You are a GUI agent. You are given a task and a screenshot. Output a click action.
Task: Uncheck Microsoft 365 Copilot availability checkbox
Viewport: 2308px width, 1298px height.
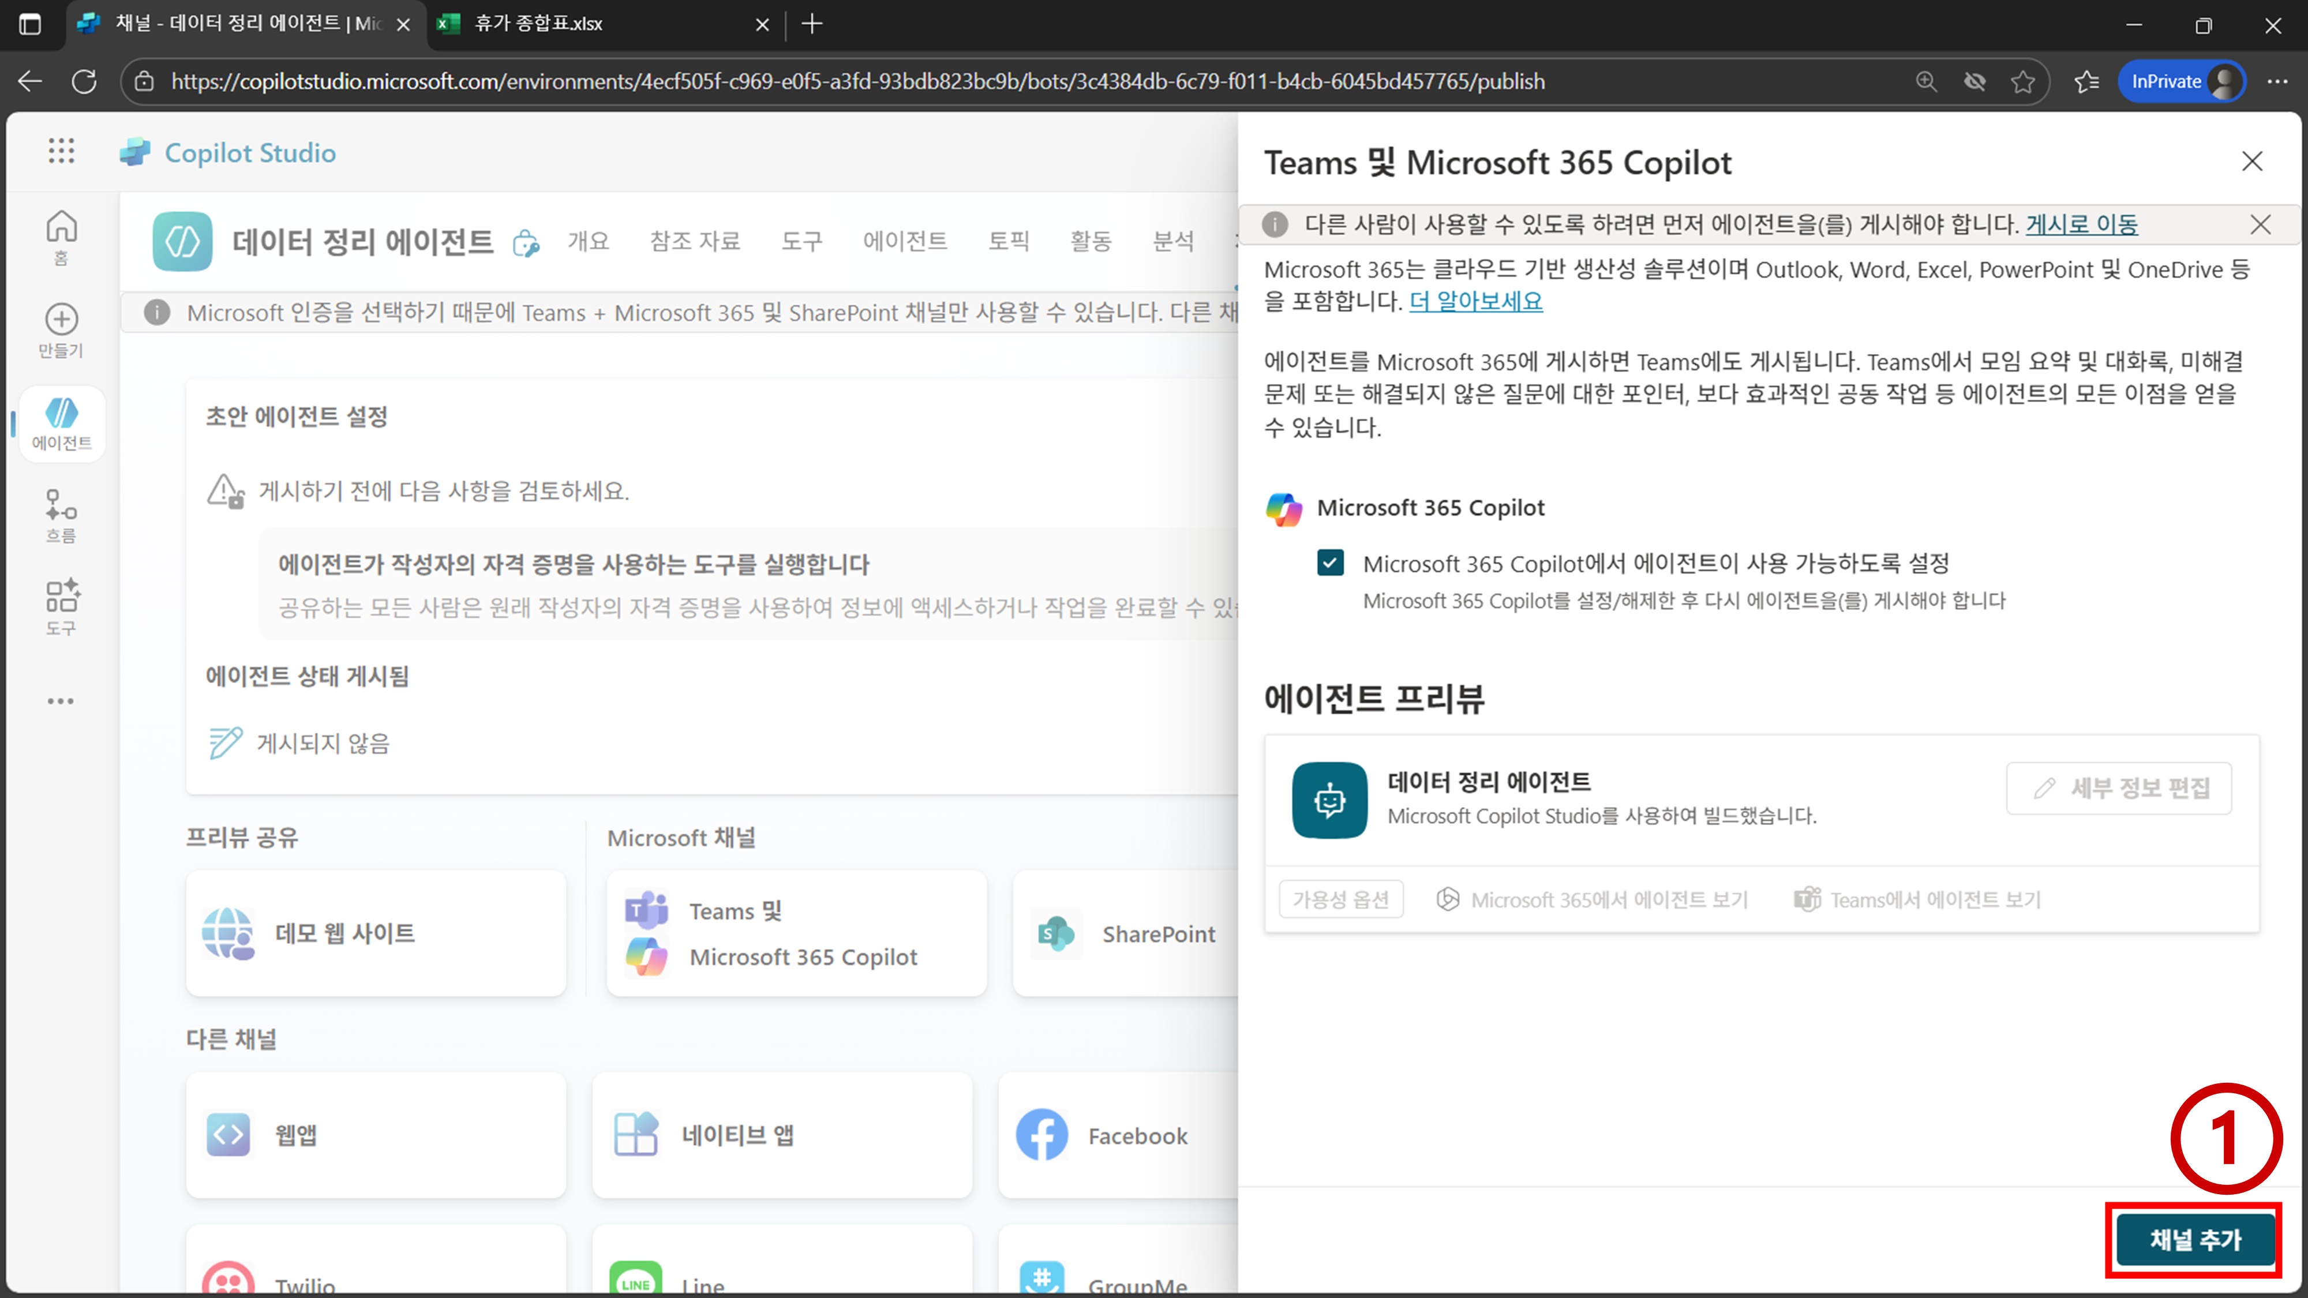pyautogui.click(x=1331, y=564)
